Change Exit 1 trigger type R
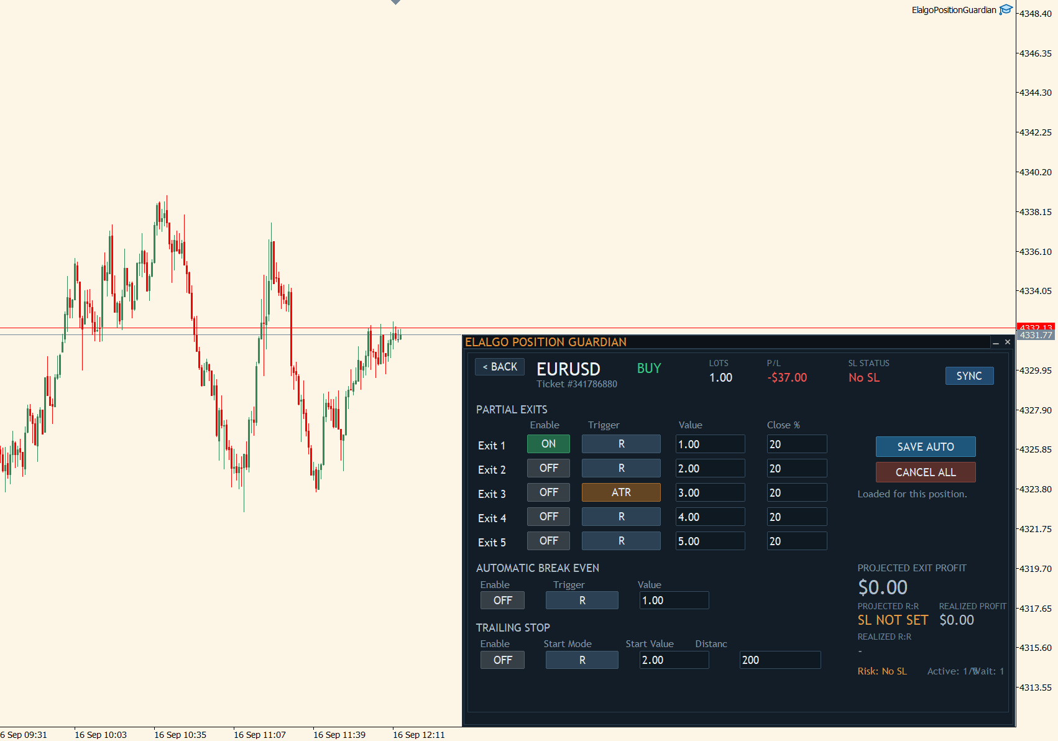The image size is (1058, 741). [x=621, y=444]
